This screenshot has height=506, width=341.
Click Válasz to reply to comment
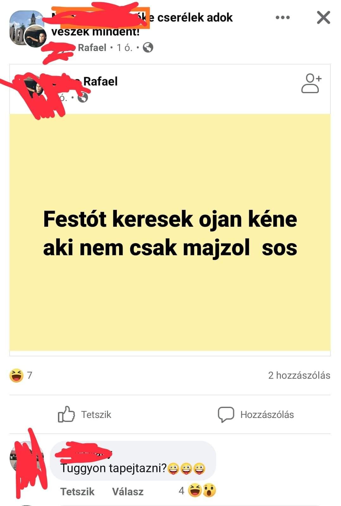tap(128, 491)
